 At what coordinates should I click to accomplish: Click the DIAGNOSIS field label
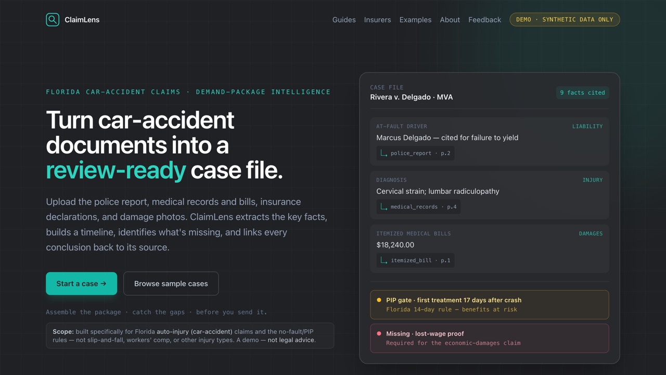click(391, 180)
